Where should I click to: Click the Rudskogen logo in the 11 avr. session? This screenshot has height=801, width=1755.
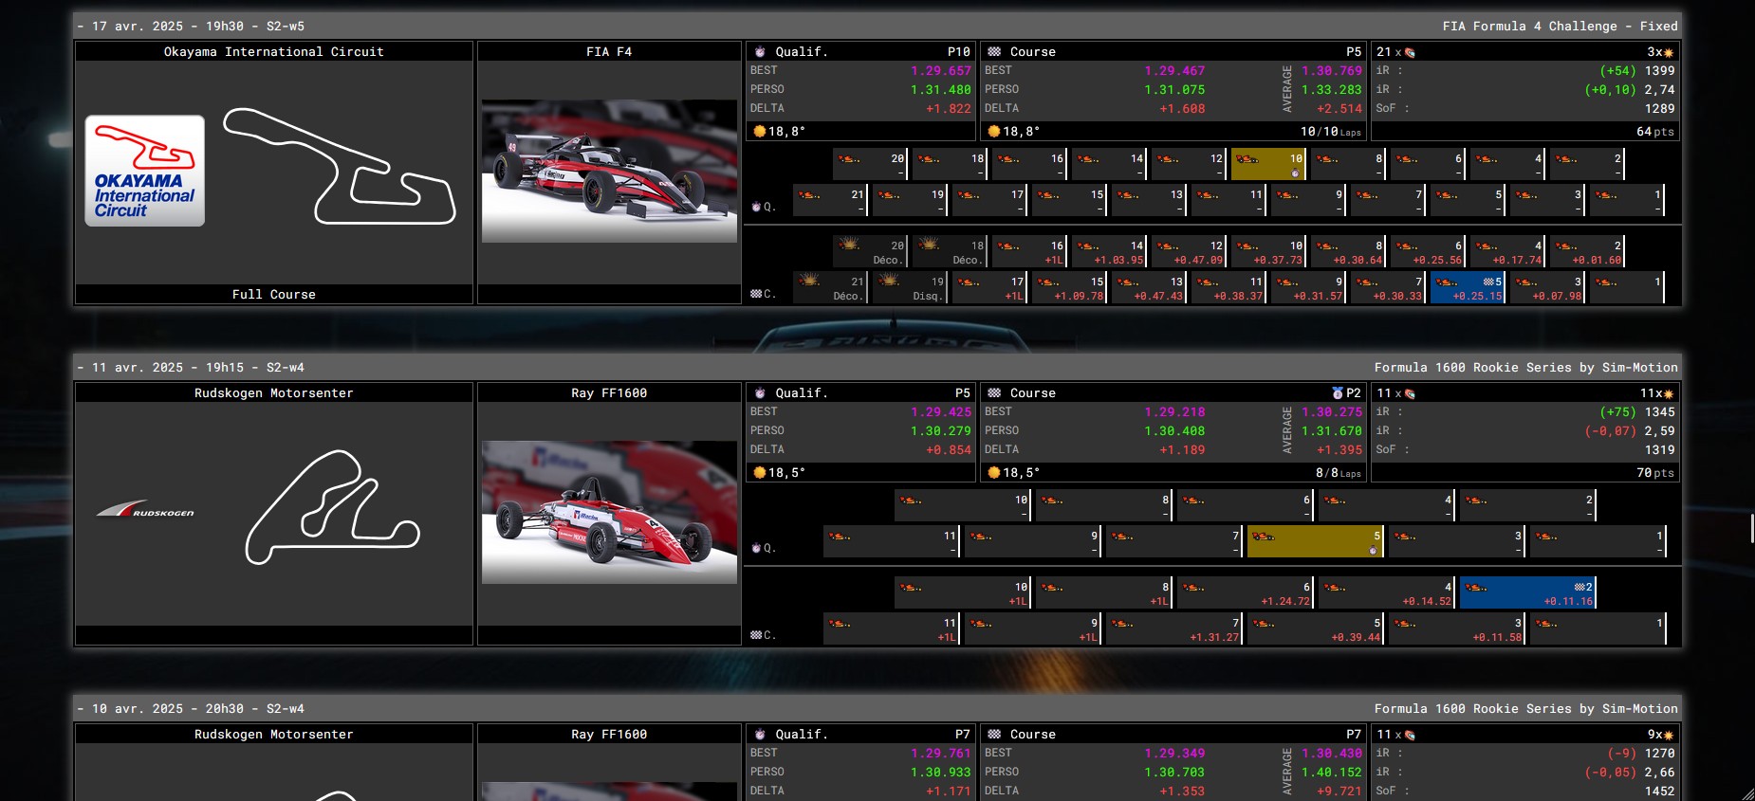[145, 510]
